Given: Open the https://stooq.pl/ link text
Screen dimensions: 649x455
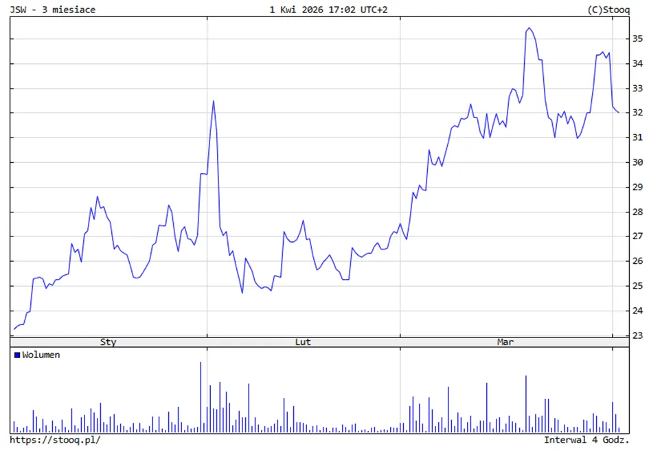Looking at the screenshot, I should pos(55,440).
